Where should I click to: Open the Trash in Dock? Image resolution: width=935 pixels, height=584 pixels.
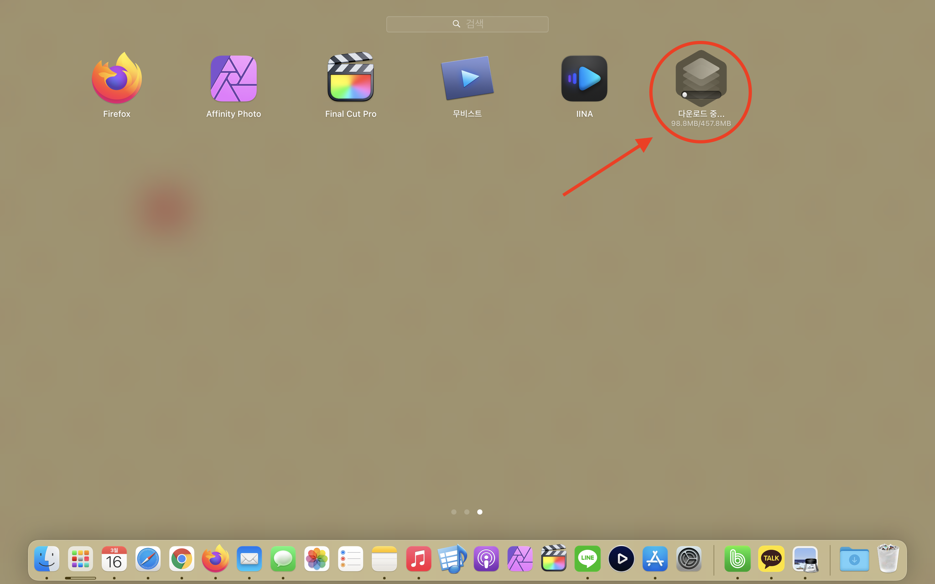point(888,558)
